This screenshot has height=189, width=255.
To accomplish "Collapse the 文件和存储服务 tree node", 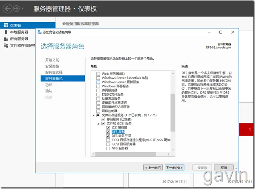I will (x=93, y=115).
